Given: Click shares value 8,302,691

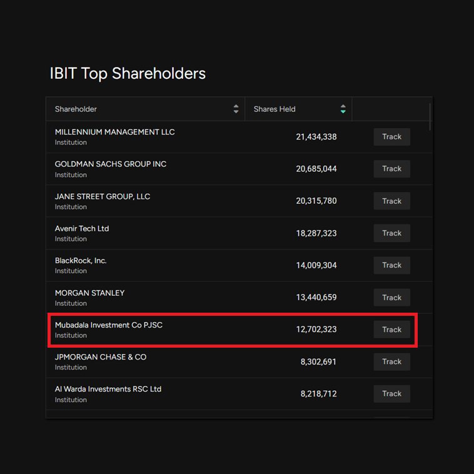Looking at the screenshot, I should tap(318, 362).
